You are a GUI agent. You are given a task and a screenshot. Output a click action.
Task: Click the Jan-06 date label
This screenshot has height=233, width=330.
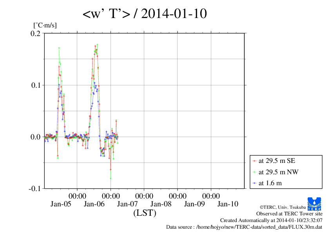click(x=94, y=204)
